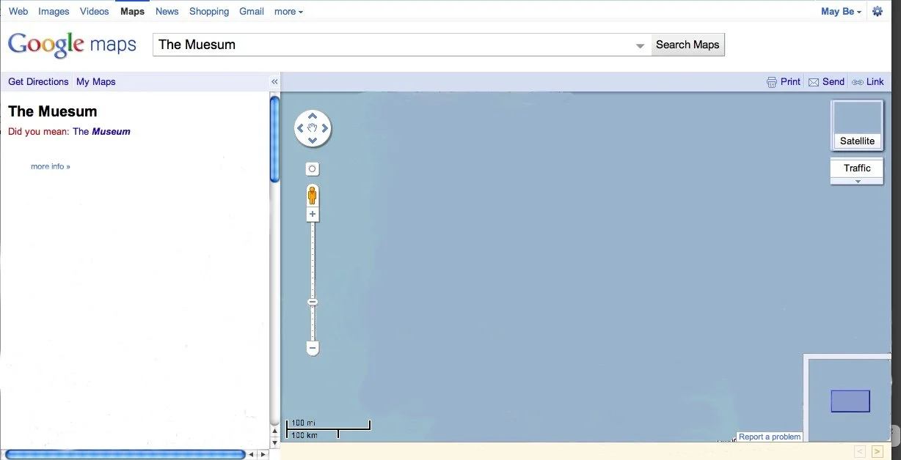Image resolution: width=901 pixels, height=460 pixels.
Task: Click the panel scroll down arrow
Action: pos(275,442)
